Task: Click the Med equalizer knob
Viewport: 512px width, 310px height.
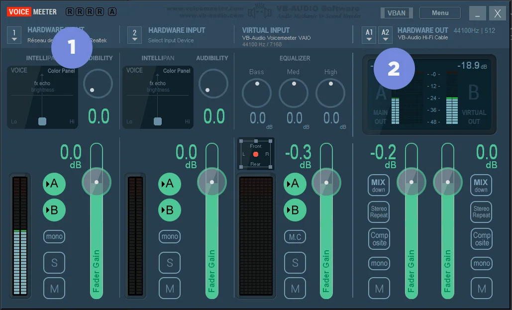Action: click(294, 93)
